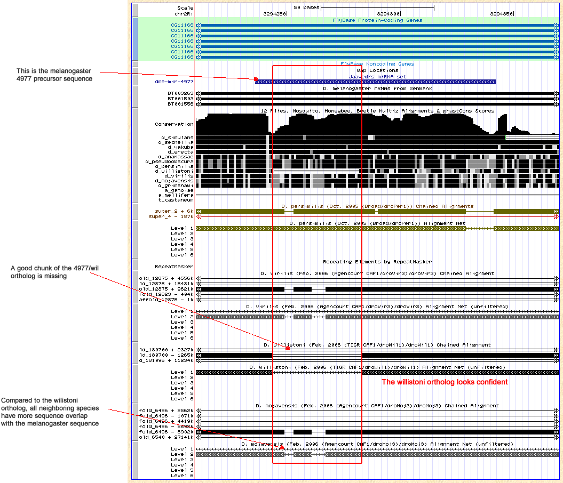563x483 pixels.
Task: Click the left double-arrow on the BT003263 mRNA row
Action: pyautogui.click(x=199, y=93)
